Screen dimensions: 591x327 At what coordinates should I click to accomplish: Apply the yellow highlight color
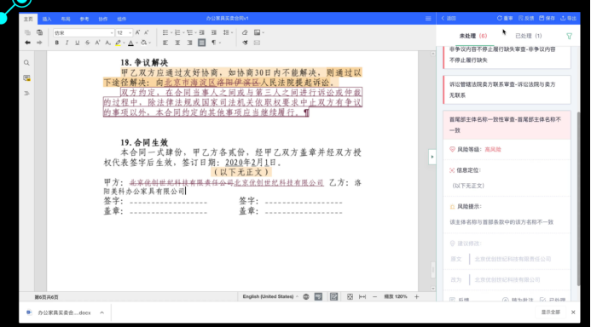118,43
